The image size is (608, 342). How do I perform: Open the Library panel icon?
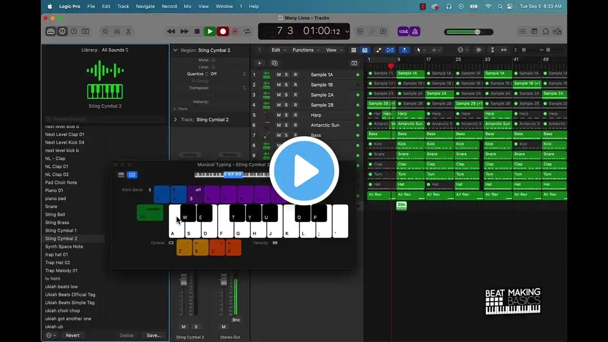51,31
